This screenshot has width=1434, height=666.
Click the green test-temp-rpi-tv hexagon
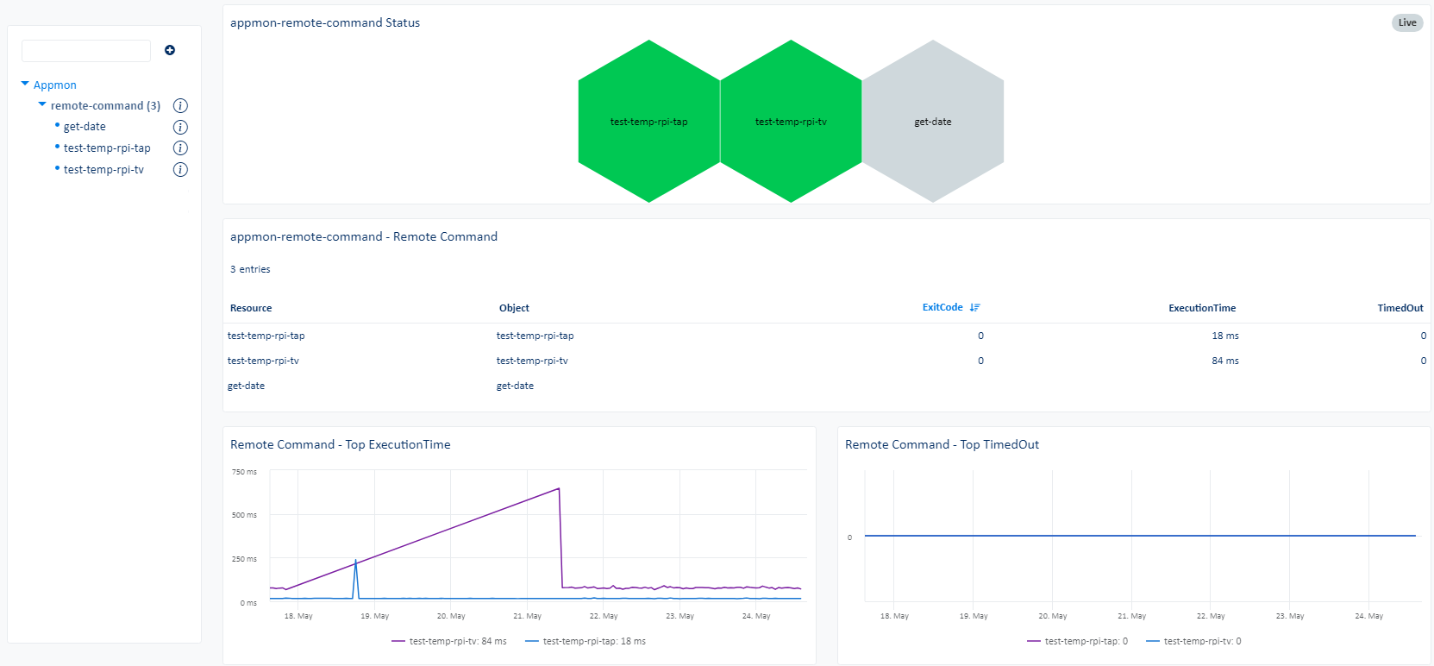pyautogui.click(x=791, y=122)
